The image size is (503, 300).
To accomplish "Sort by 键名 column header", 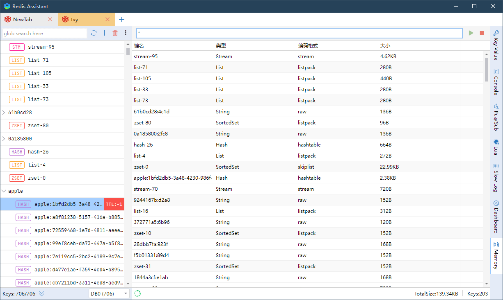I will click(x=173, y=46).
